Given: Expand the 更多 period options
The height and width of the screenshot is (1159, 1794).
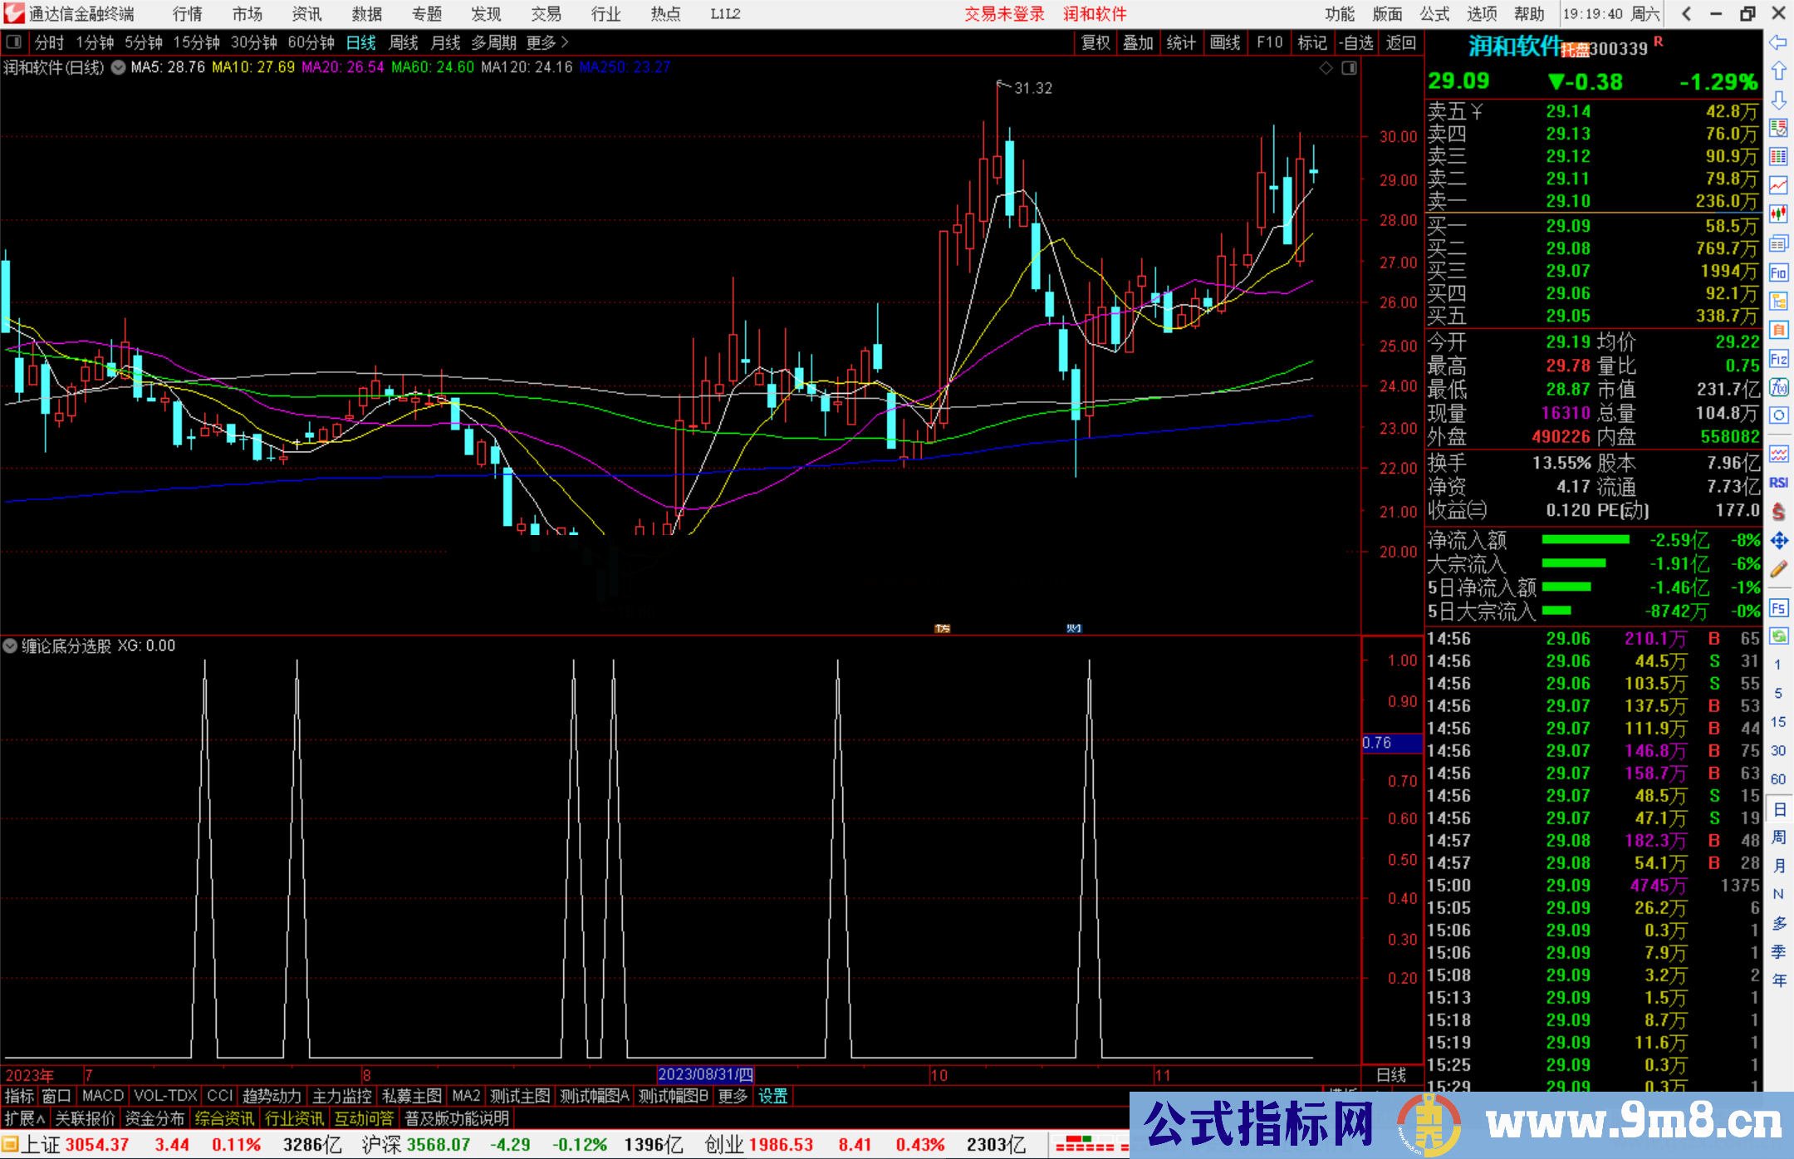Looking at the screenshot, I should click(x=547, y=42).
